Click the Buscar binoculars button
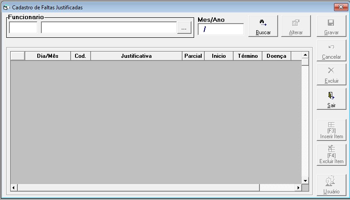350x200 pixels. click(263, 26)
